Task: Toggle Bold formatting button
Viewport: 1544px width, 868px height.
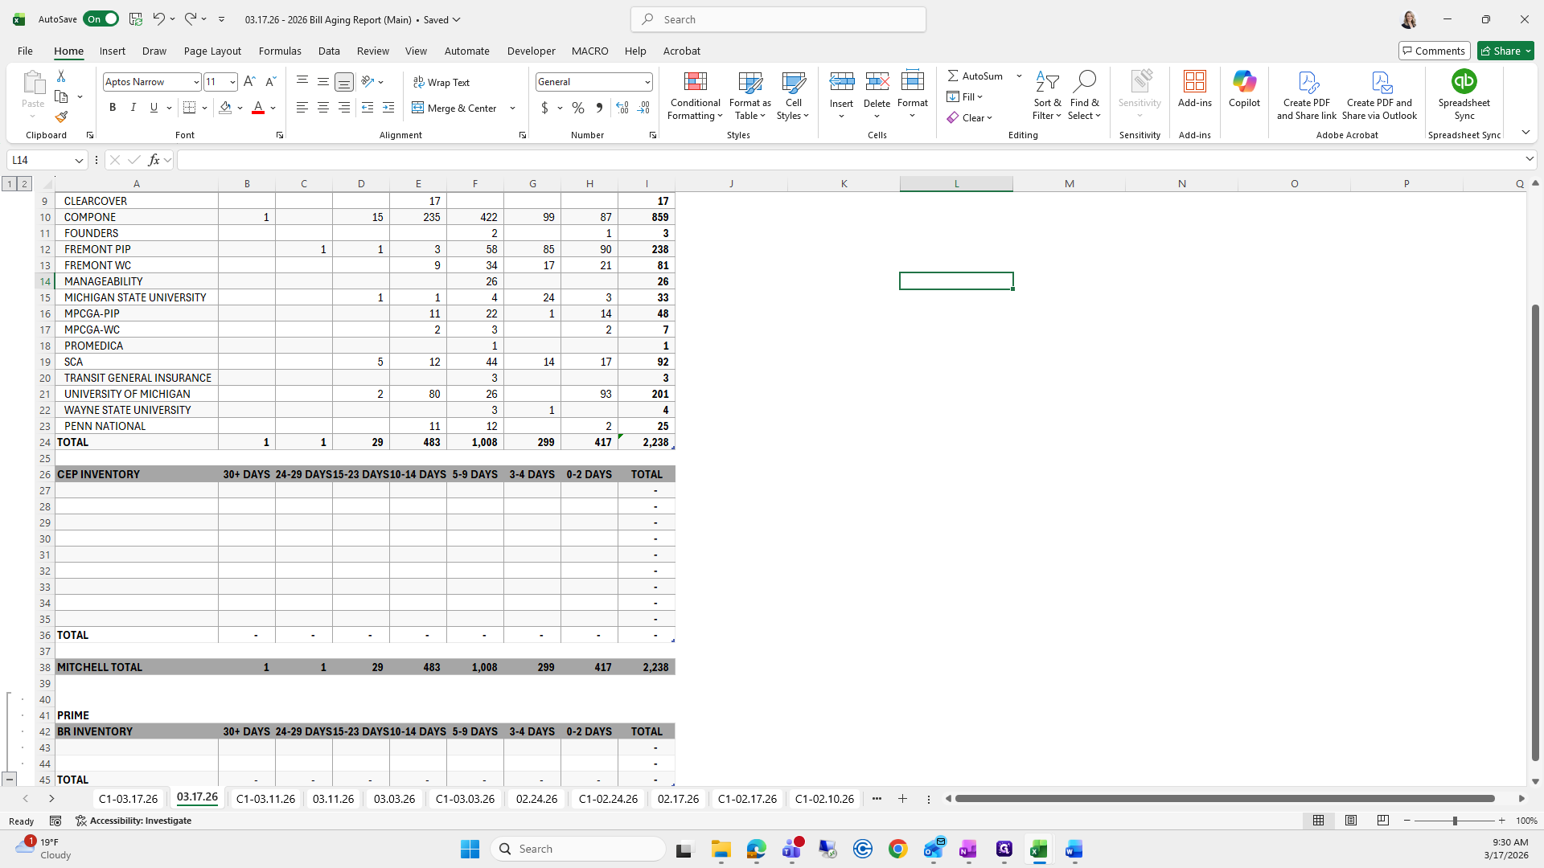Action: [x=113, y=108]
